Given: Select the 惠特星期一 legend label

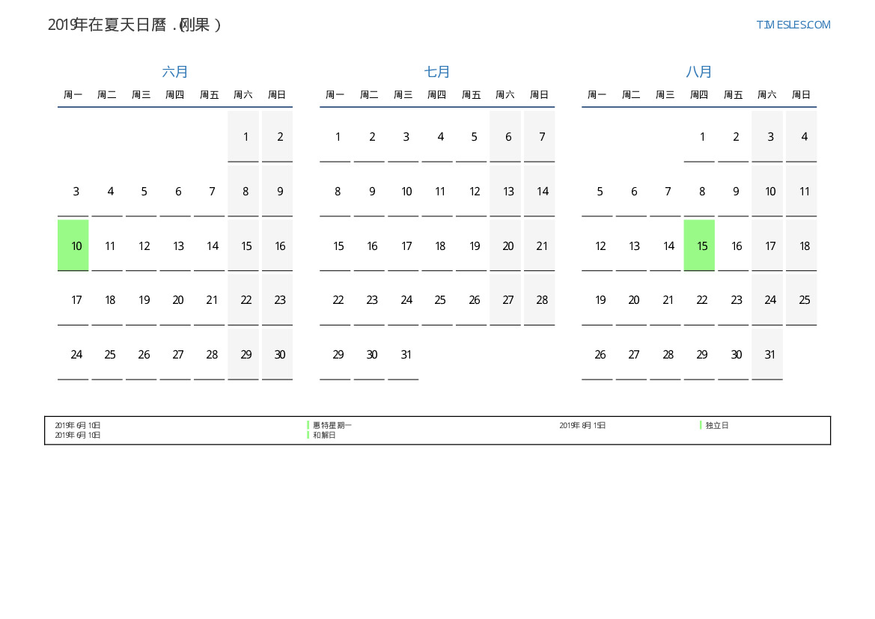Looking at the screenshot, I should point(332,425).
